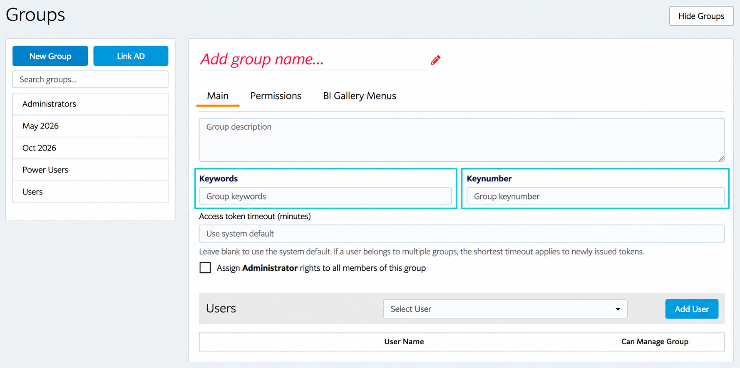Click the Access token timeout field
Viewport: 740px width, 368px height.
point(462,234)
